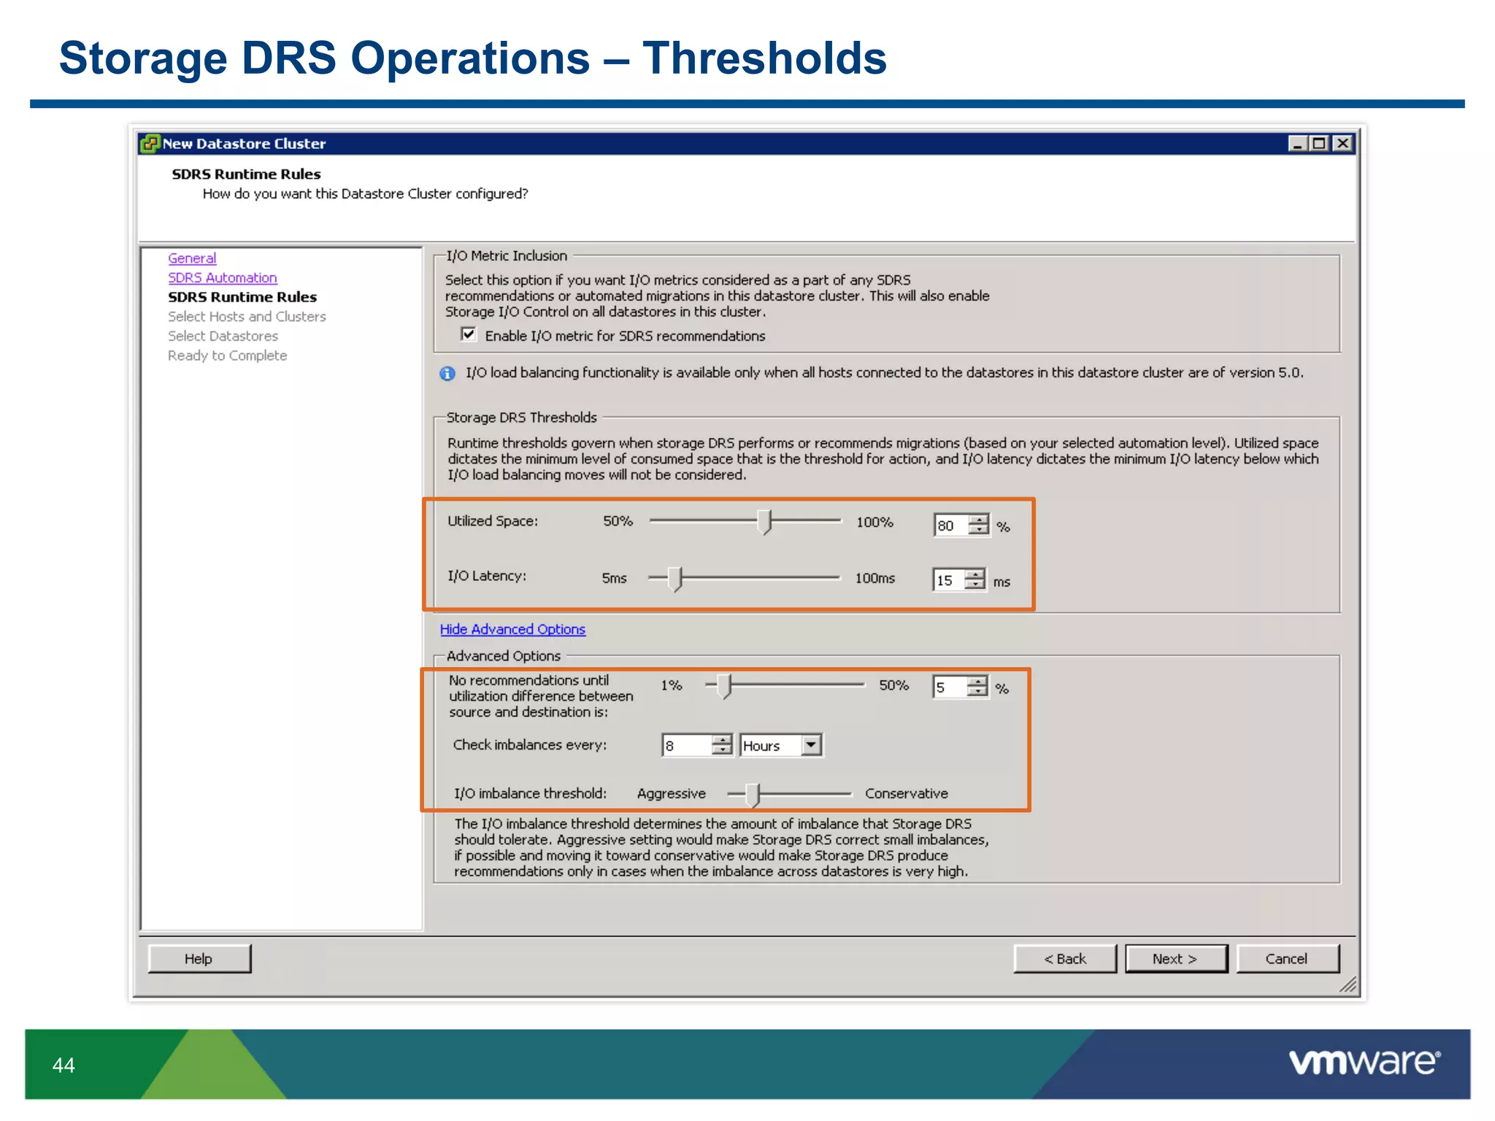The width and height of the screenshot is (1495, 1121).
Task: Select the Select Hosts and Clusters step
Action: pos(247,316)
